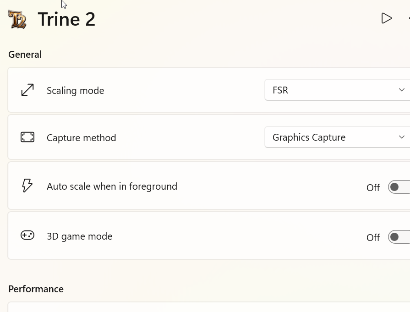The height and width of the screenshot is (312, 410).
Task: Click the chevron on the Graphics Capture box
Action: [402, 137]
